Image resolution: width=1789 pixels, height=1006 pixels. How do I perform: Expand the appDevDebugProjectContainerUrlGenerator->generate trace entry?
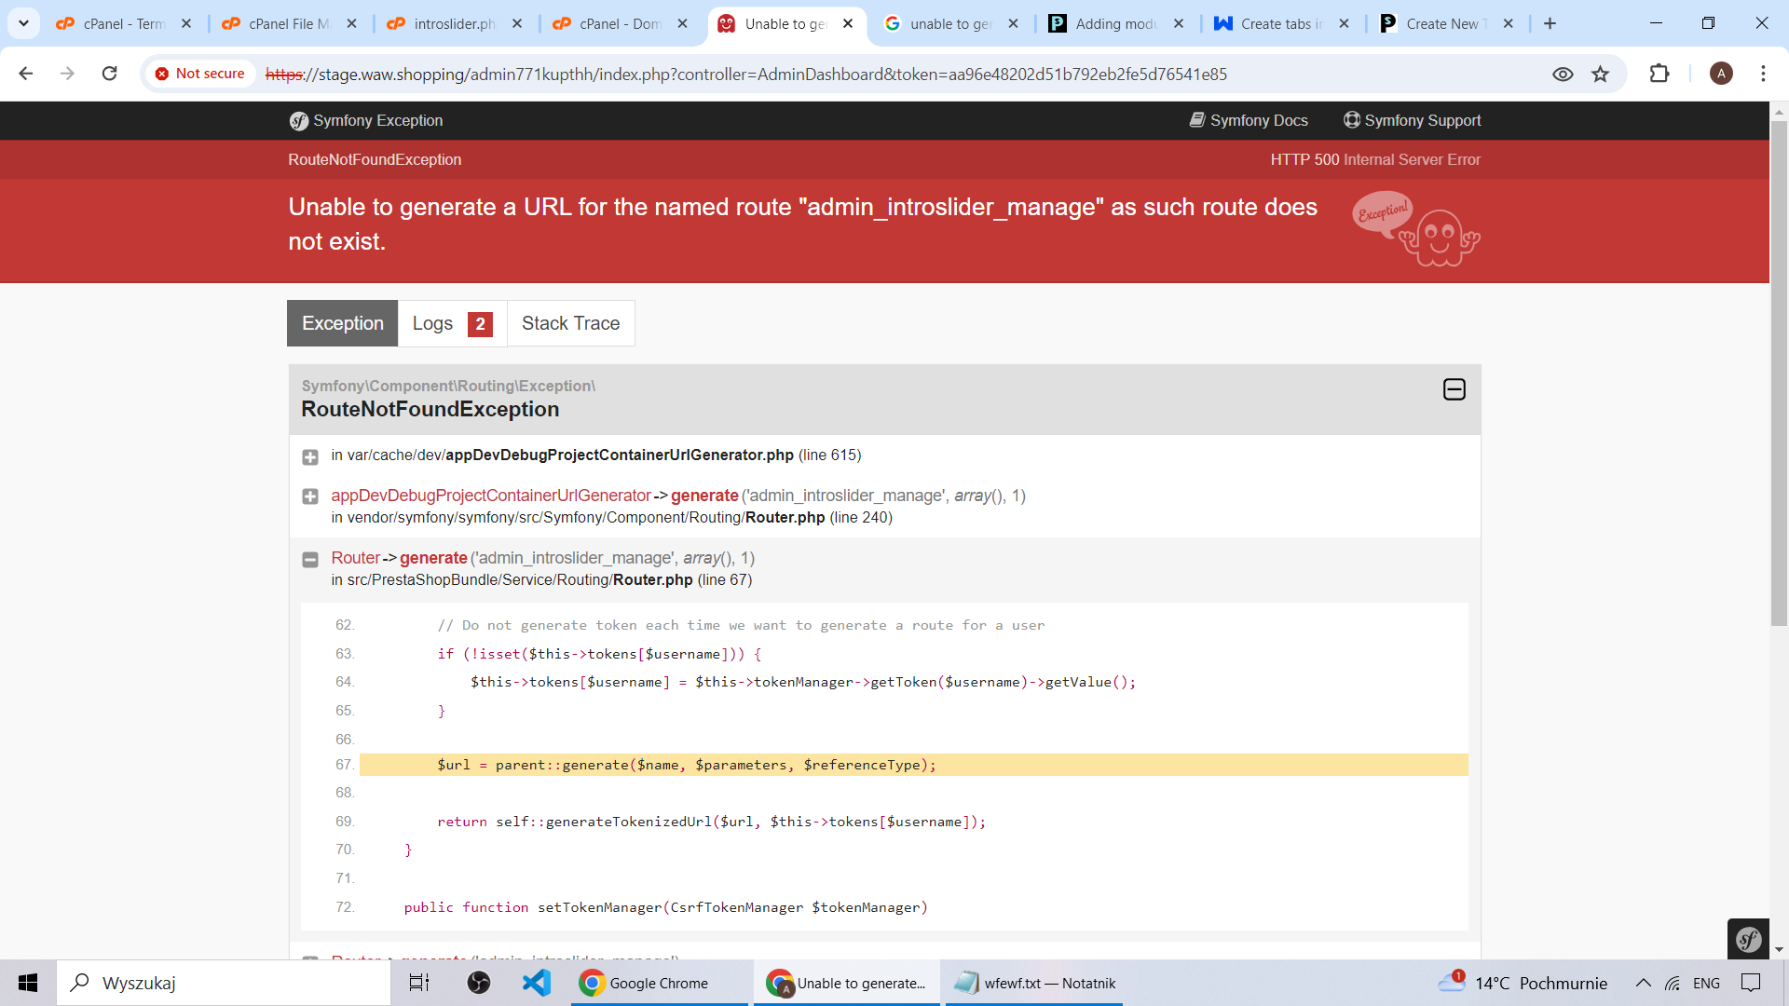point(310,496)
